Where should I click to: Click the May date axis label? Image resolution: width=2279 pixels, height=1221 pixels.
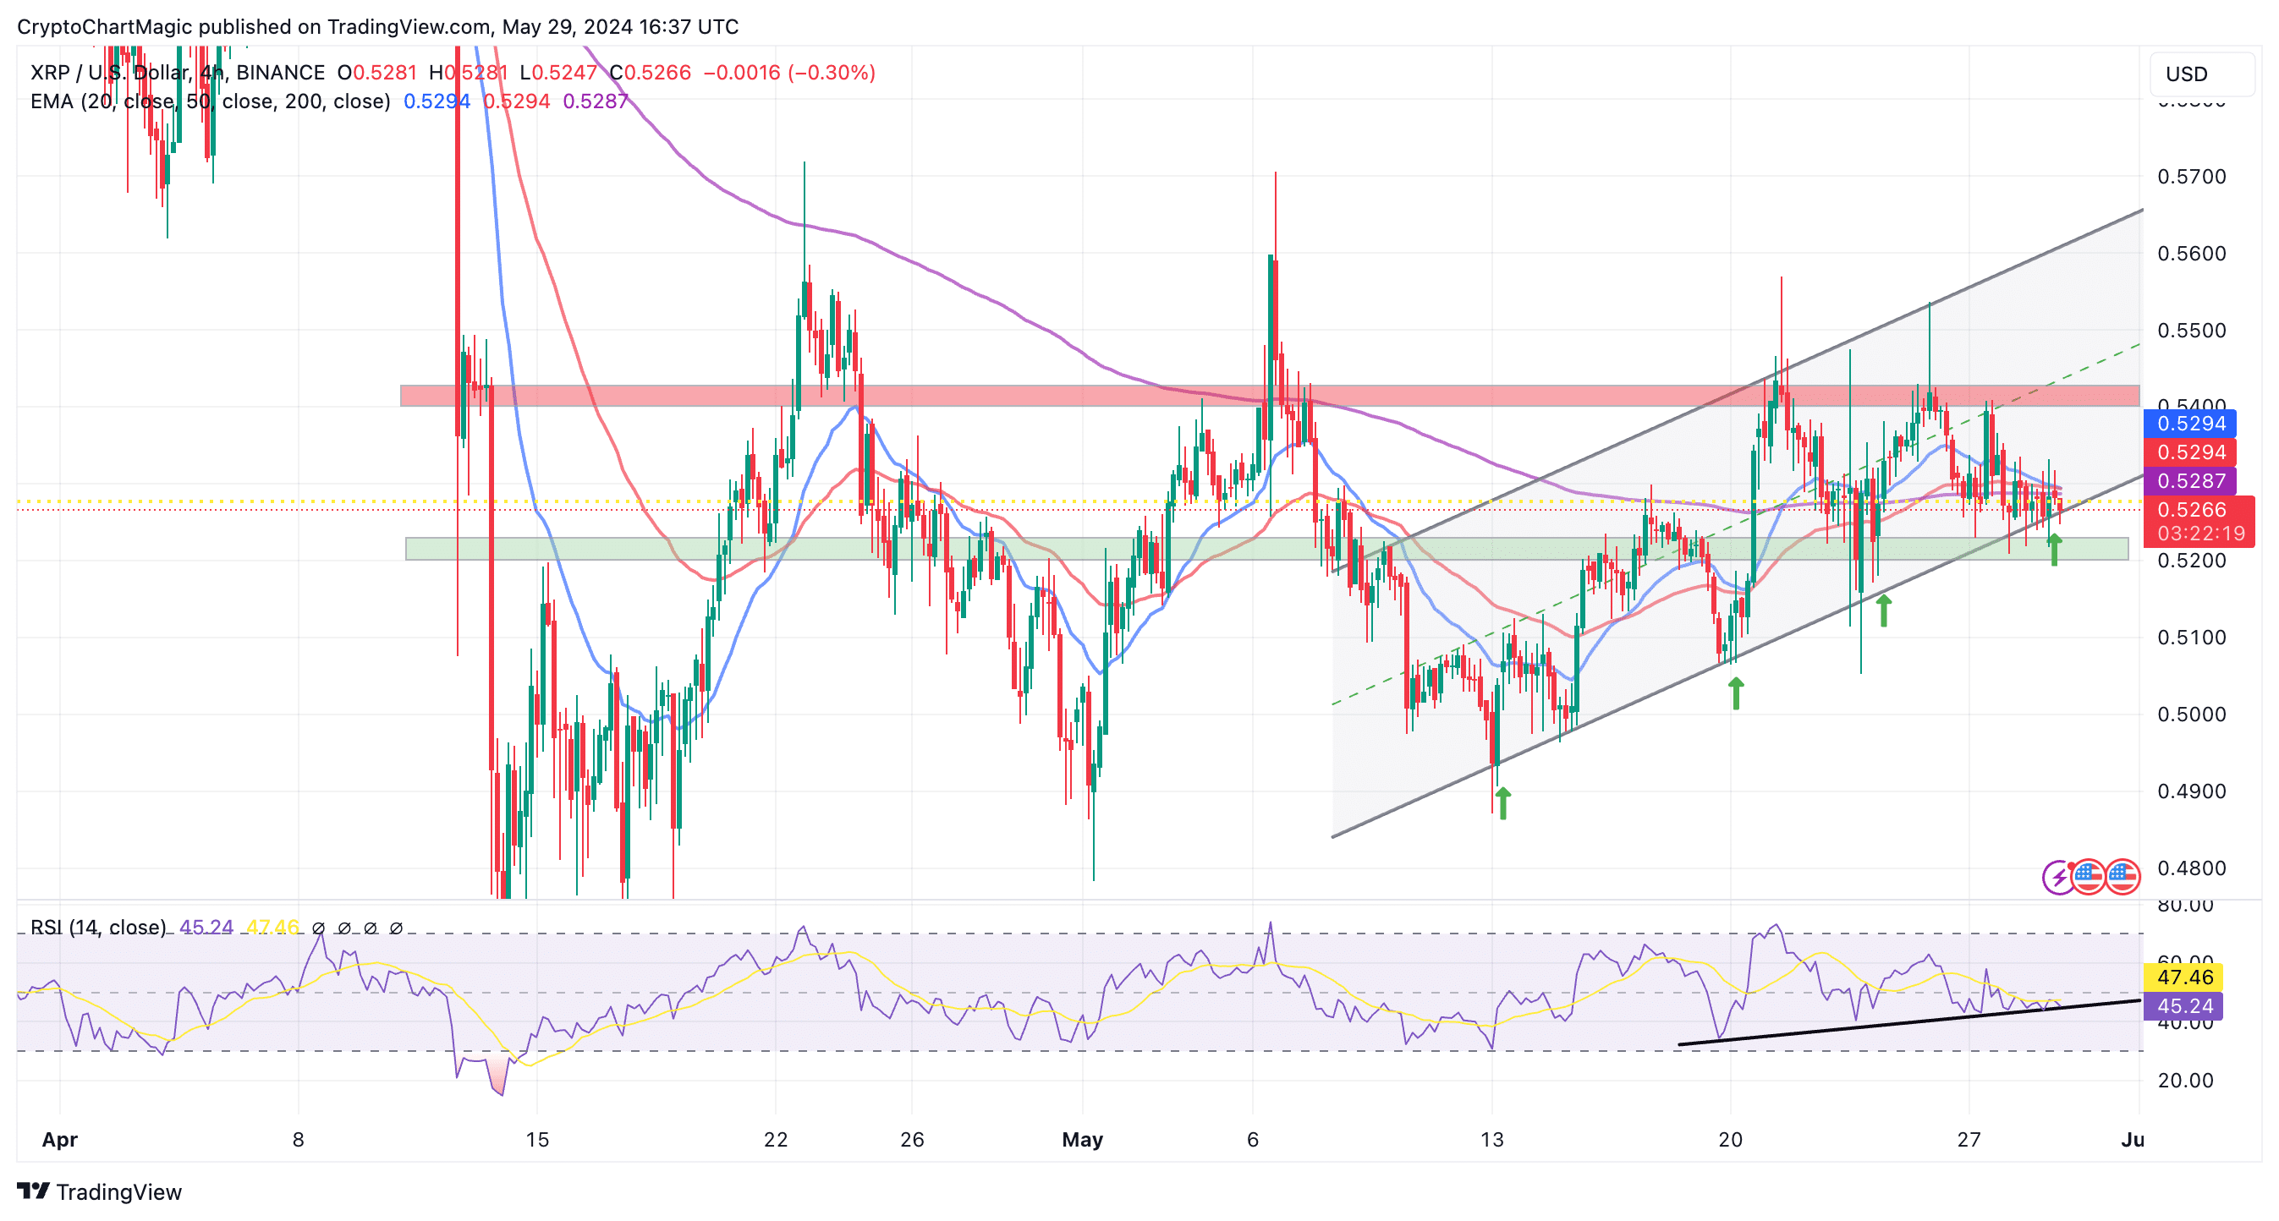coord(1083,1140)
